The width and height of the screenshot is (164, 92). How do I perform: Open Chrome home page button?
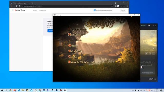(19, 6)
